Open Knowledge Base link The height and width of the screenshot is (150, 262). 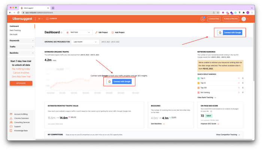point(21,131)
